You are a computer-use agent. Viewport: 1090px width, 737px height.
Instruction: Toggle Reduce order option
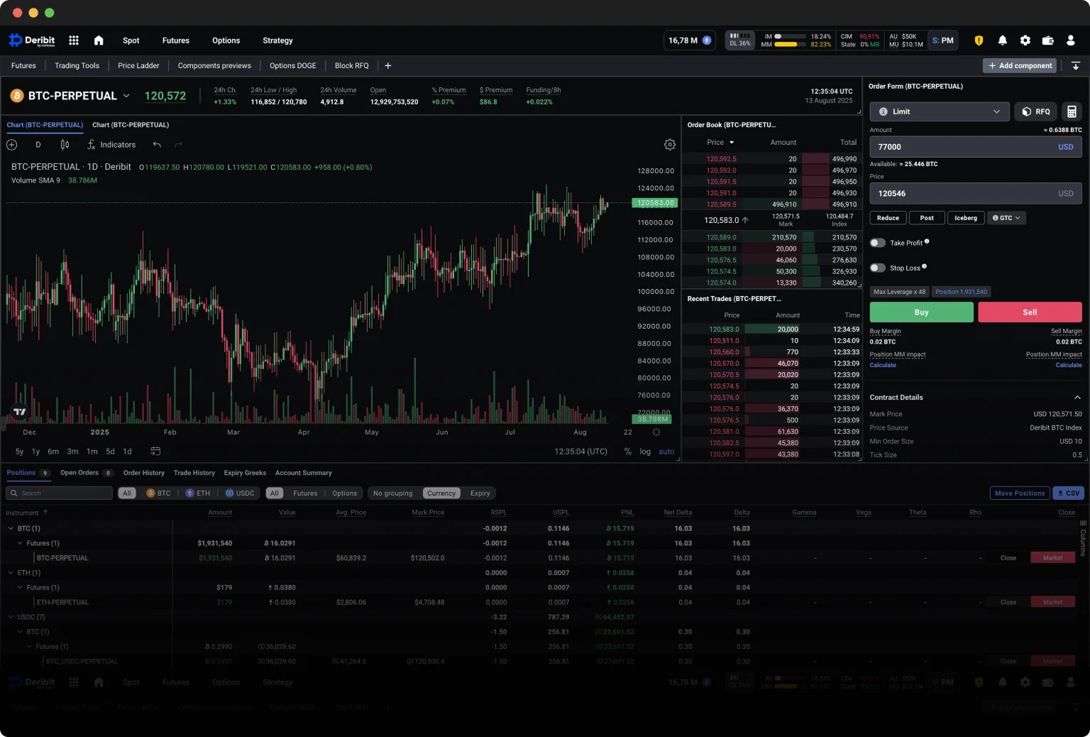point(888,218)
